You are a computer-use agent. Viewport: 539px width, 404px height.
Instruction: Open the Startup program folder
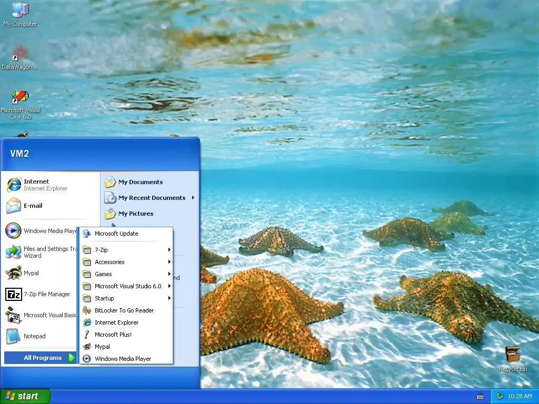[x=126, y=298]
